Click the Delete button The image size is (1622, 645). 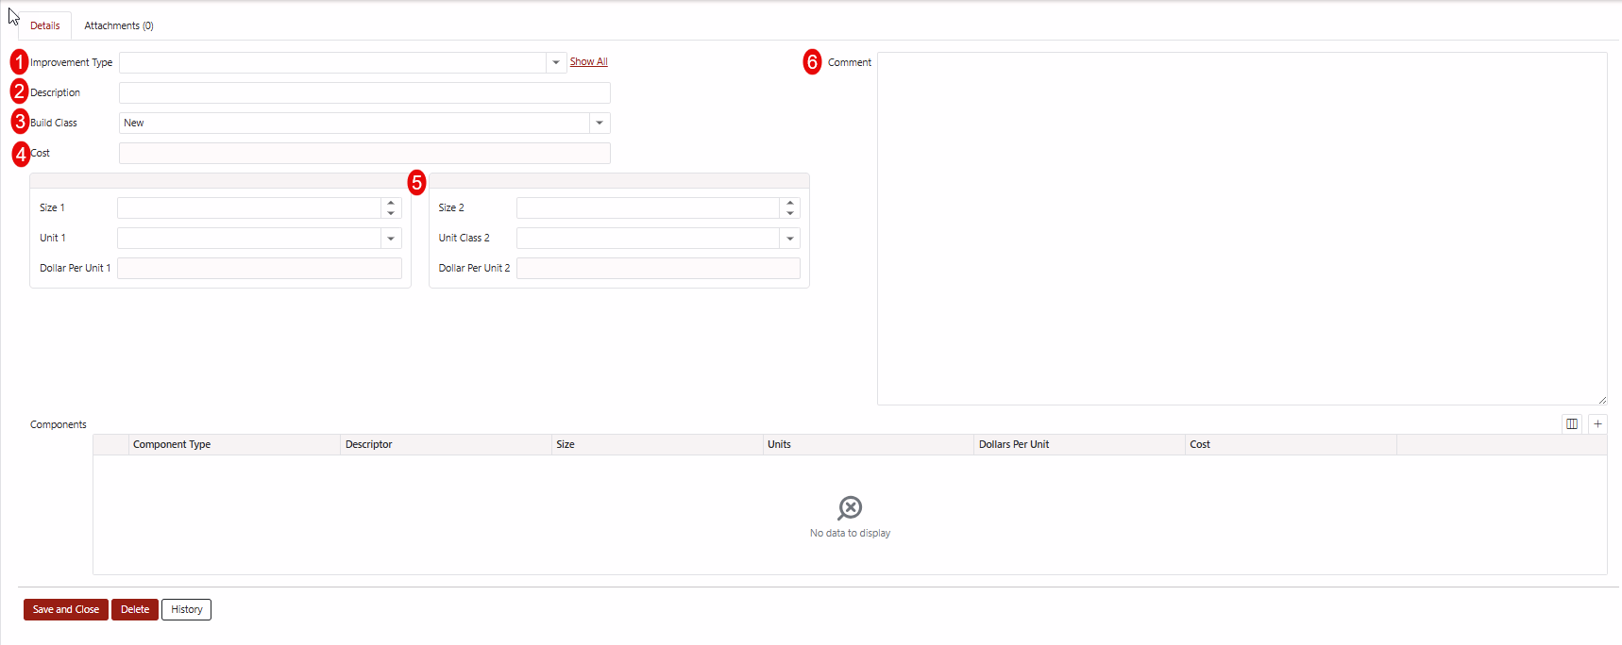[x=135, y=609]
